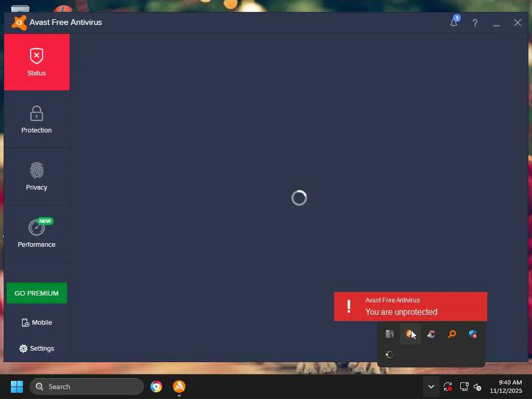This screenshot has width=532, height=399.
Task: Open the Performance section
Action: 37,233
